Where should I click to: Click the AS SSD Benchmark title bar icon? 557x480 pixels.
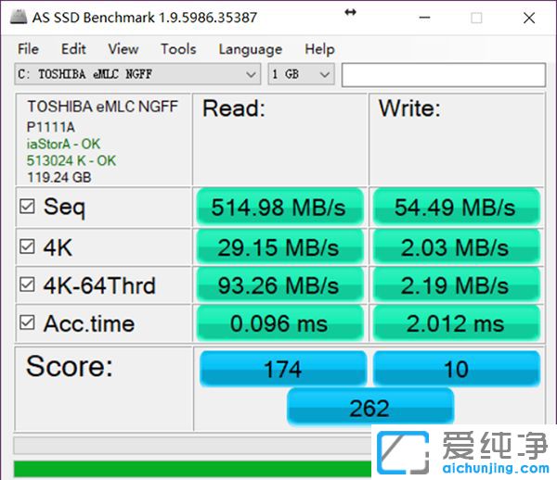pyautogui.click(x=19, y=17)
